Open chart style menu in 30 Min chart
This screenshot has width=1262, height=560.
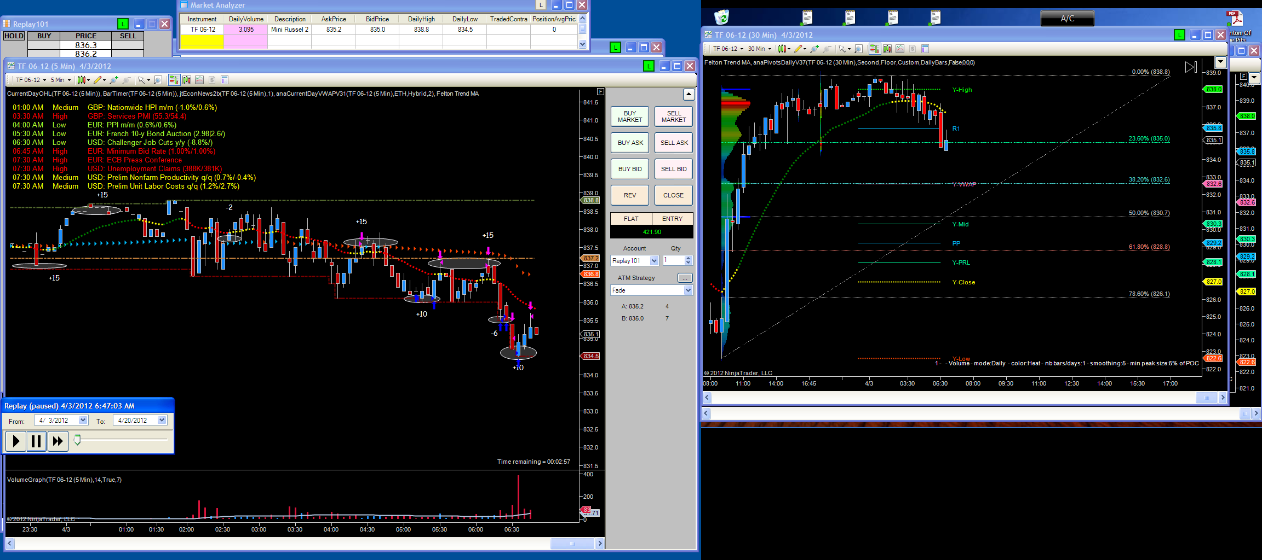(x=783, y=49)
